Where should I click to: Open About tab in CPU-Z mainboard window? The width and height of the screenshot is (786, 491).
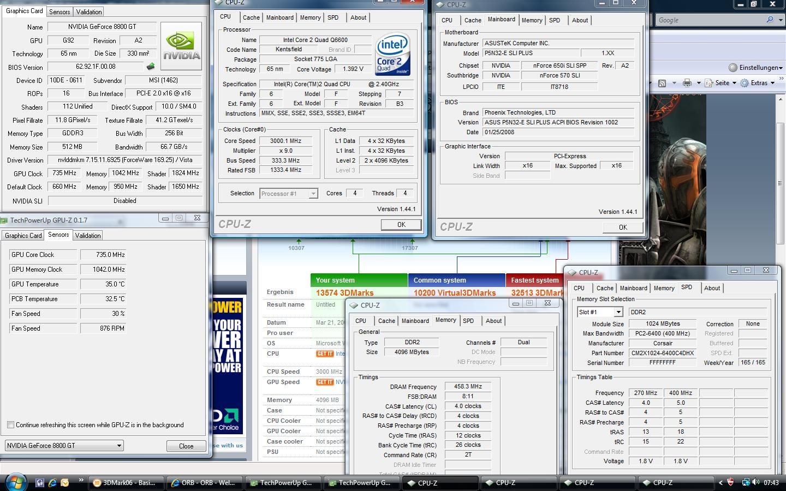[x=580, y=20]
